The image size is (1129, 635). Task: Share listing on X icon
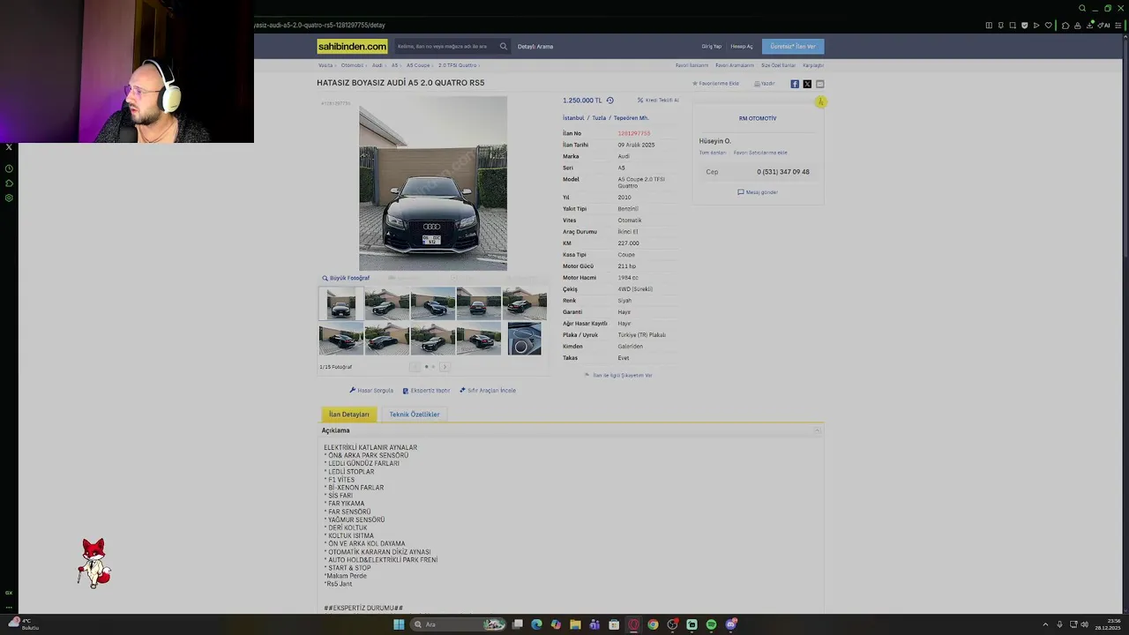click(x=807, y=84)
